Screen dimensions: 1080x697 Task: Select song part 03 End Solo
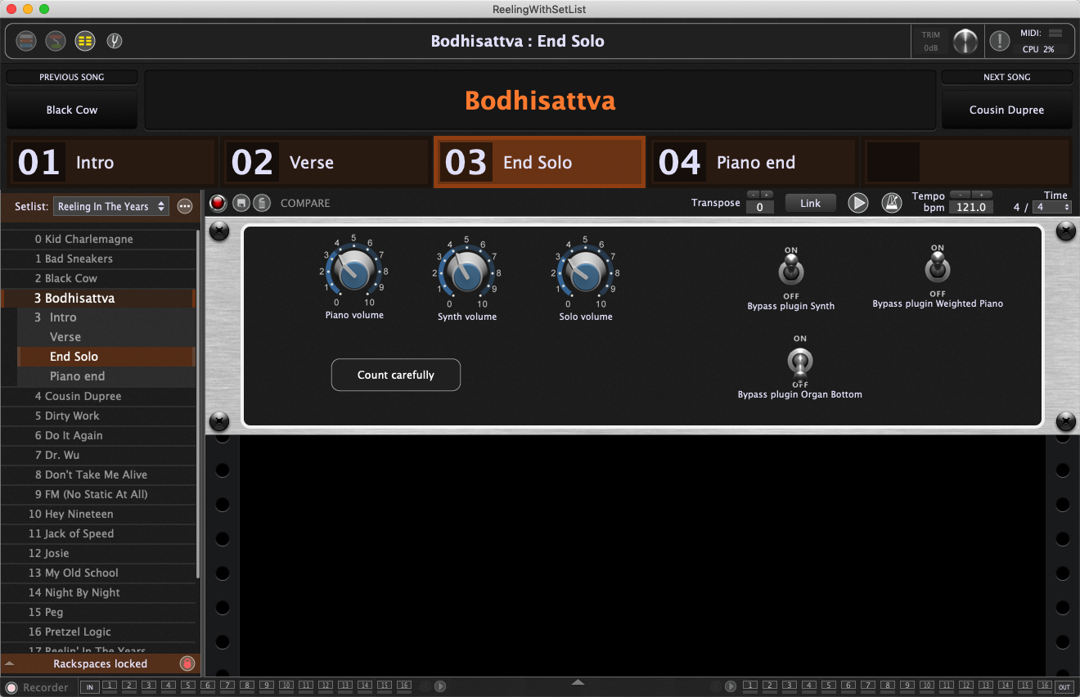pos(540,162)
